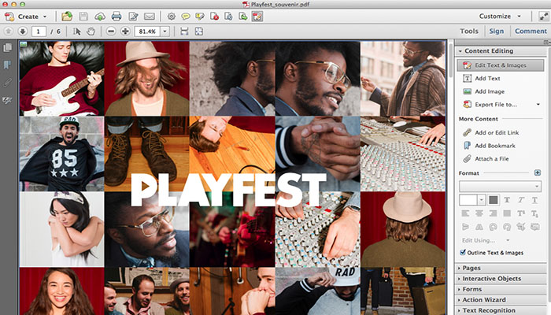This screenshot has width=551, height=315.
Task: Open the Sign pane tab
Action: tap(496, 31)
